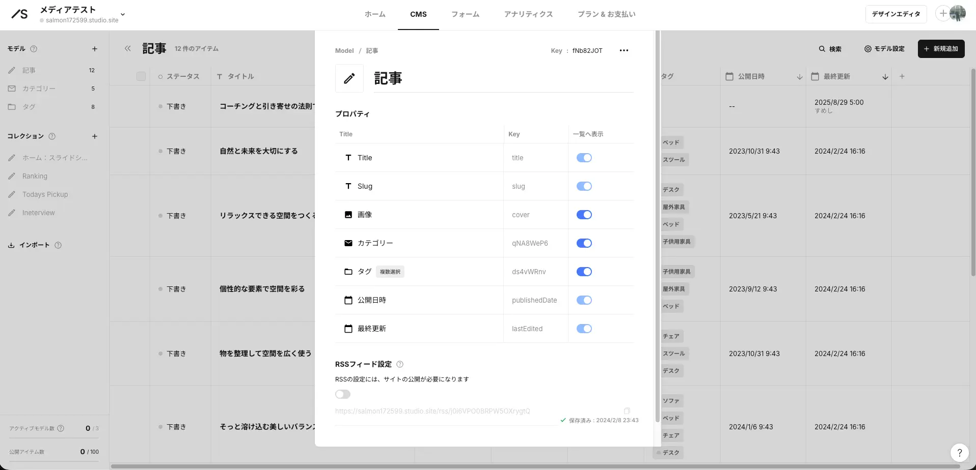
Task: Disable list display for タグ property
Action: pyautogui.click(x=584, y=272)
